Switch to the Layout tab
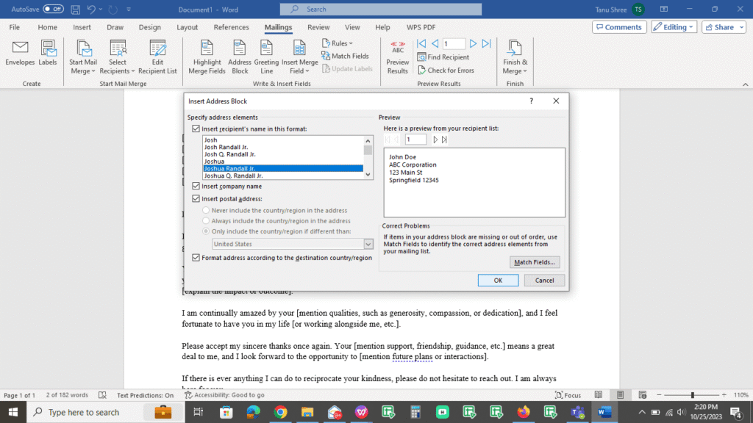The height and width of the screenshot is (423, 753). [187, 27]
